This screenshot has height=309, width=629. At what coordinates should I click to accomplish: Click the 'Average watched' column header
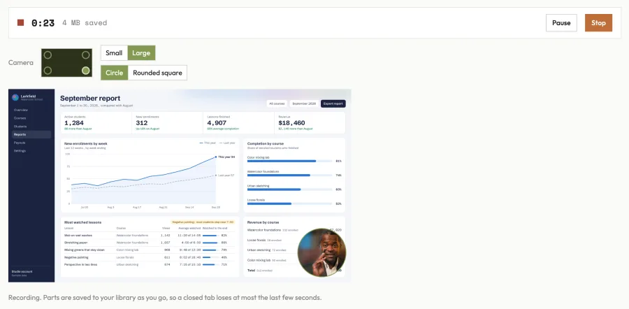click(189, 229)
